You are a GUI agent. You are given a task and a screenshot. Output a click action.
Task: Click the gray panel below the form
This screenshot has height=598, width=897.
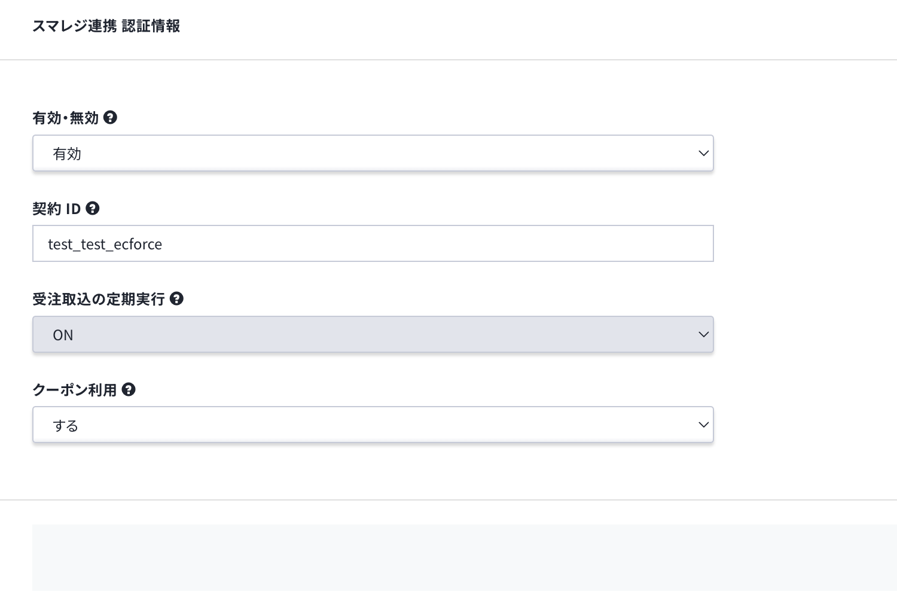465,557
